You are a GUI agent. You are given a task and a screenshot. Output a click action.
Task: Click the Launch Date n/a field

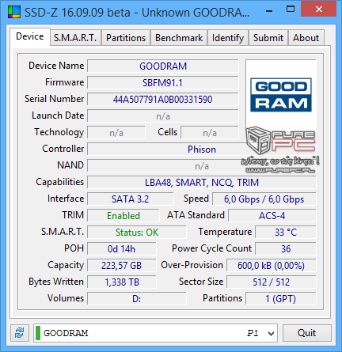[163, 116]
